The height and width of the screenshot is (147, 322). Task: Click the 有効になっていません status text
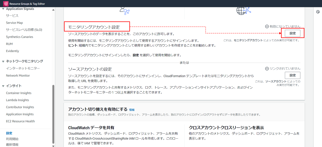point(285,27)
